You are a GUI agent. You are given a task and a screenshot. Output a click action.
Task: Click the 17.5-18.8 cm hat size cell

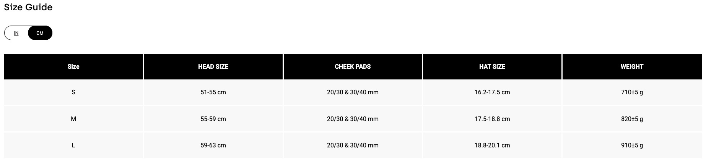(x=492, y=119)
